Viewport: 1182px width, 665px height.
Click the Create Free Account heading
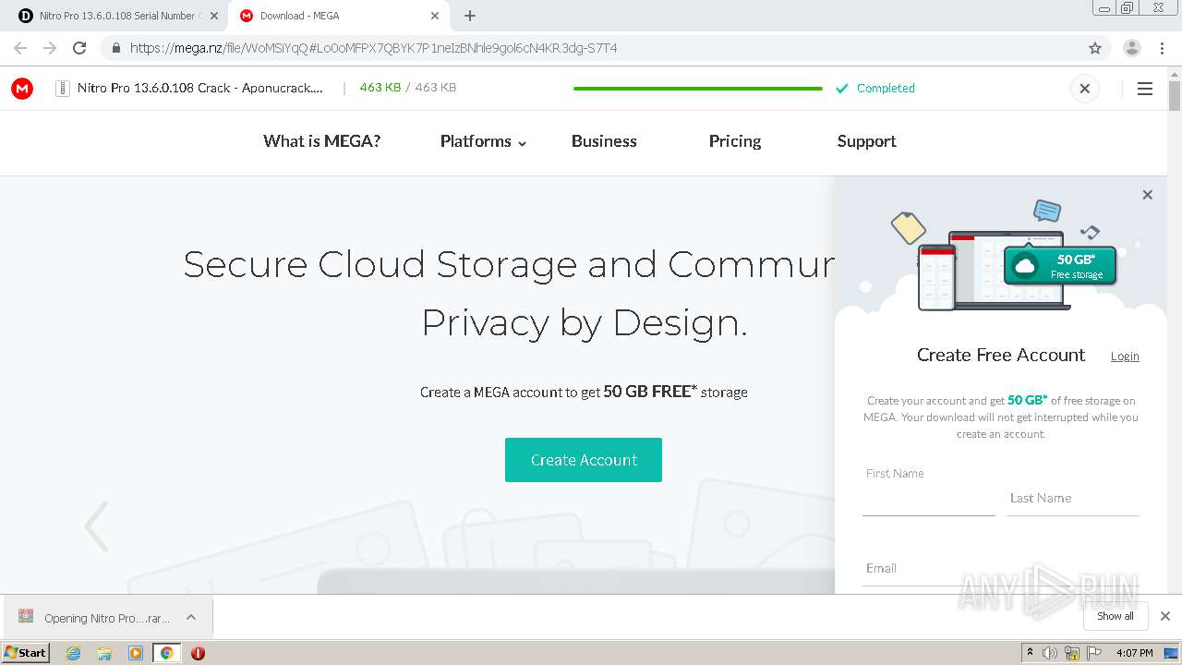(x=1001, y=355)
